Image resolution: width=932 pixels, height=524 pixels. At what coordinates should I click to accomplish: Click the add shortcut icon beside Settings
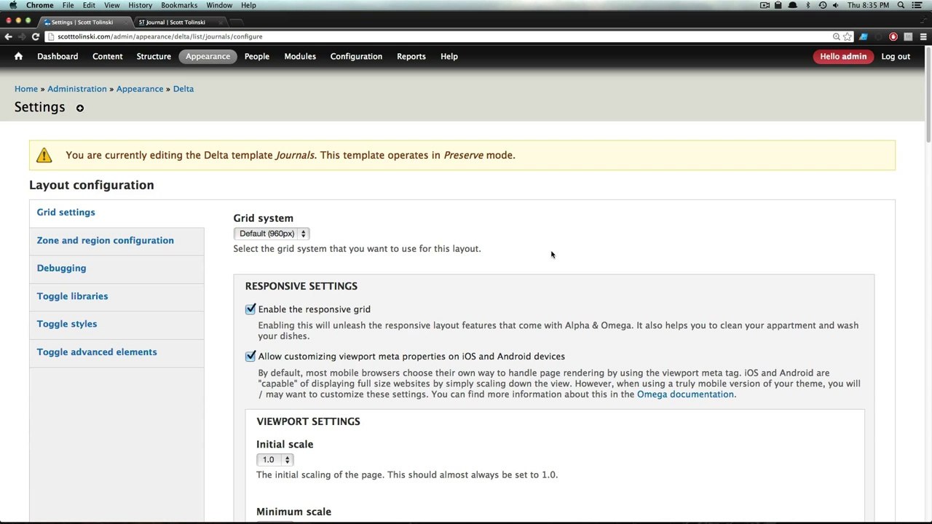(x=80, y=108)
